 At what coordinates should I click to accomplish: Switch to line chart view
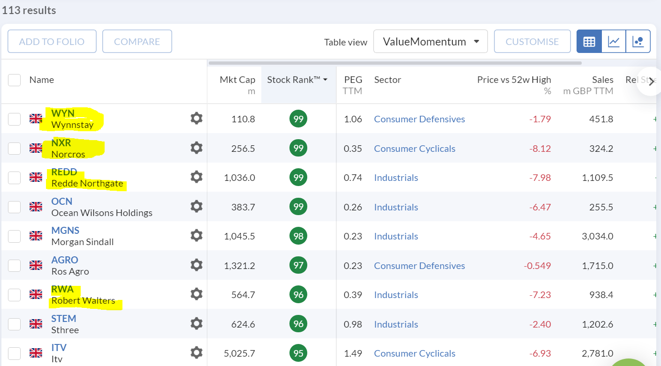click(x=614, y=41)
